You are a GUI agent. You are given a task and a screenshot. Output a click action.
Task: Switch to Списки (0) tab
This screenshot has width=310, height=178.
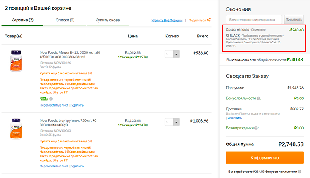(x=65, y=20)
